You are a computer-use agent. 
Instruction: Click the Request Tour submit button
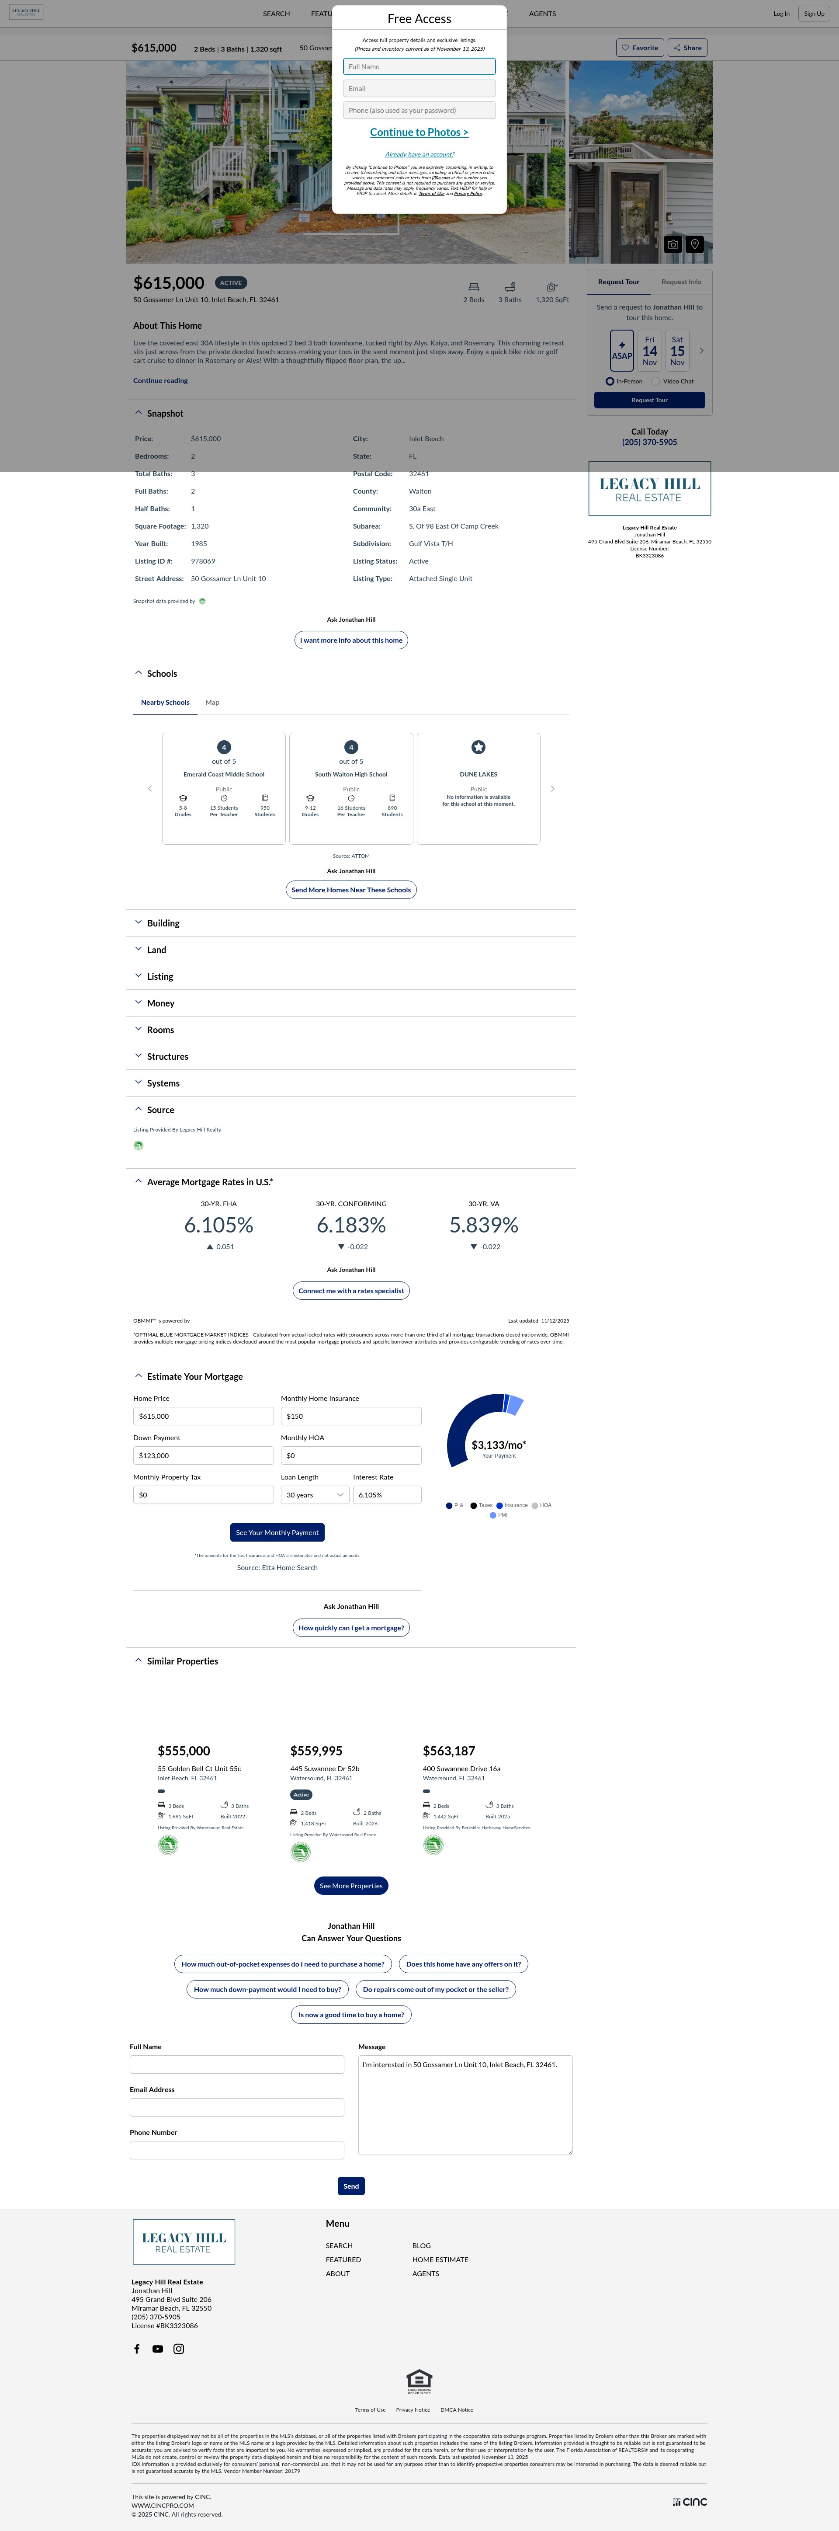pyautogui.click(x=649, y=400)
